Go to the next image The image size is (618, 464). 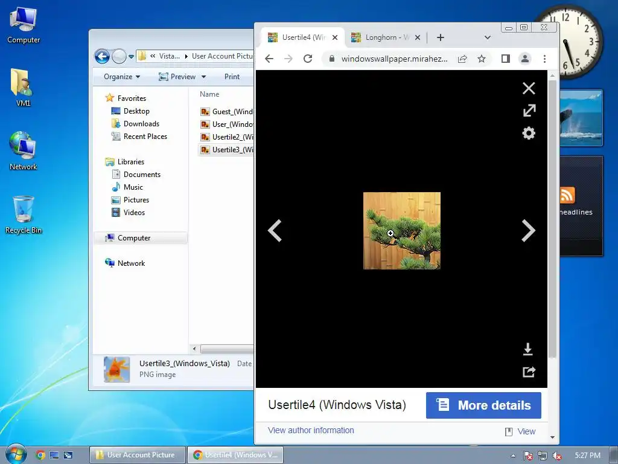tap(528, 230)
